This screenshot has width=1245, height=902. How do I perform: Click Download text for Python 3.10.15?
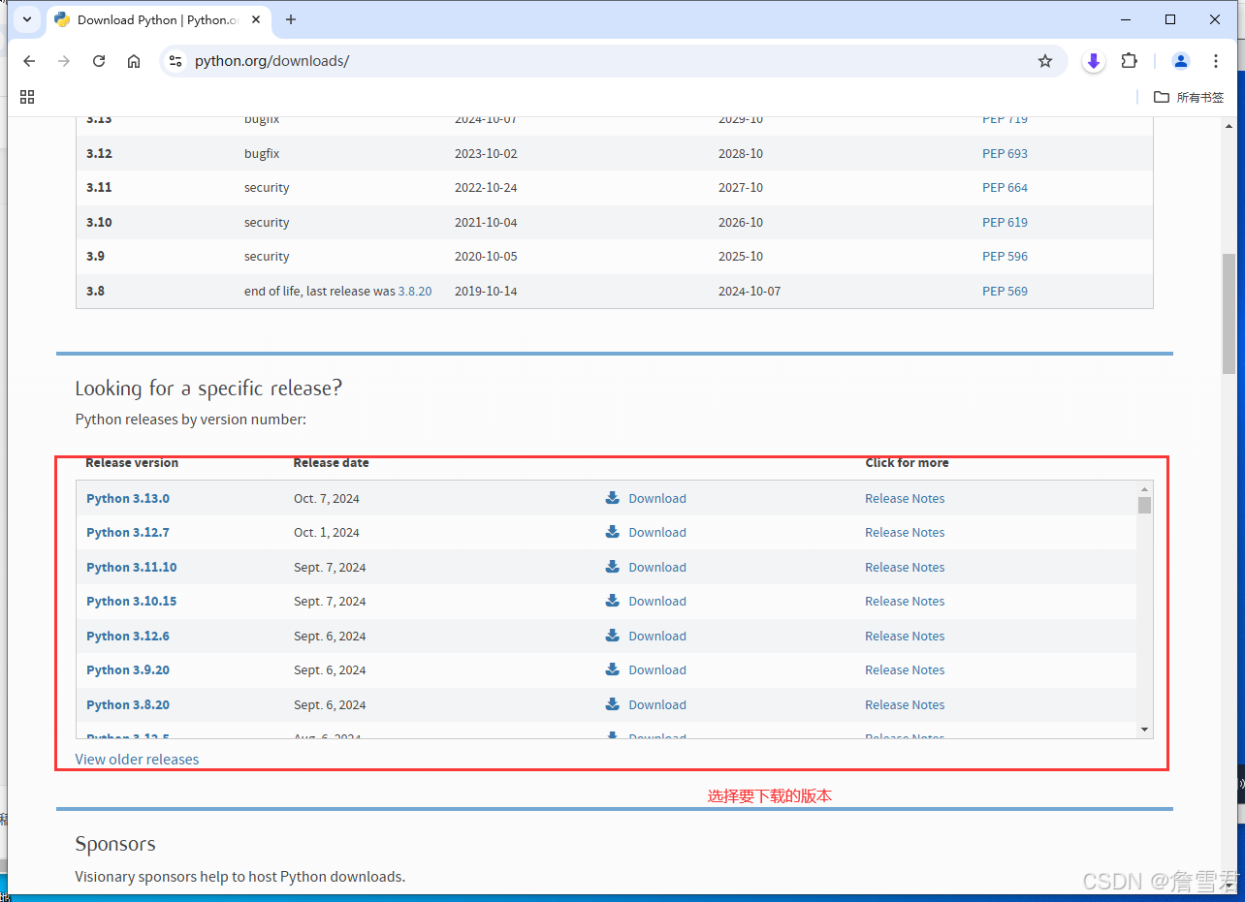(657, 602)
